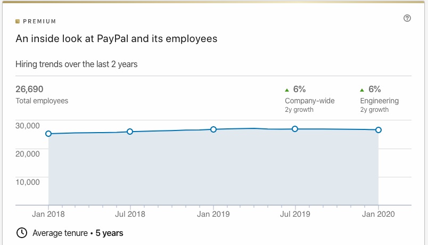Open the help question mark icon
428x245 pixels.
(x=407, y=18)
